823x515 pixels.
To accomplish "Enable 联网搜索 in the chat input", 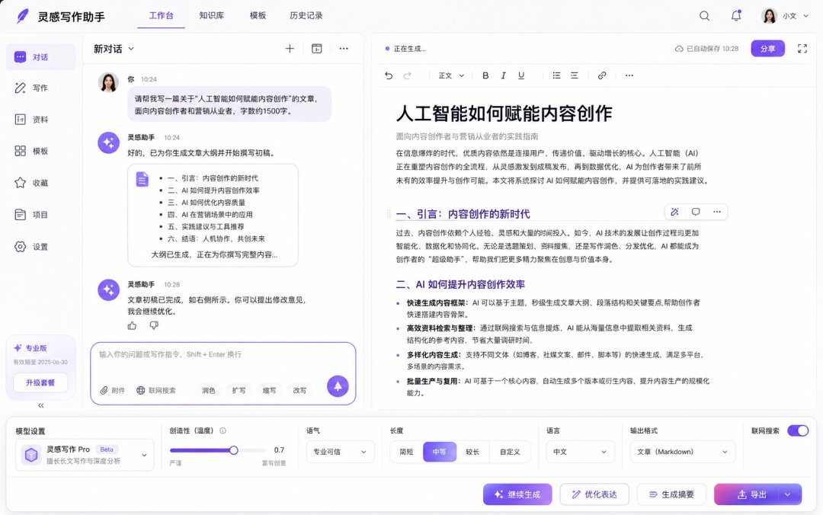I will (156, 391).
